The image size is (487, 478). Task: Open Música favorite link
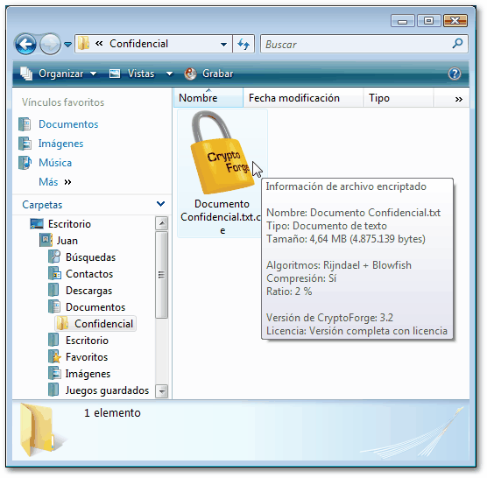pos(55,163)
